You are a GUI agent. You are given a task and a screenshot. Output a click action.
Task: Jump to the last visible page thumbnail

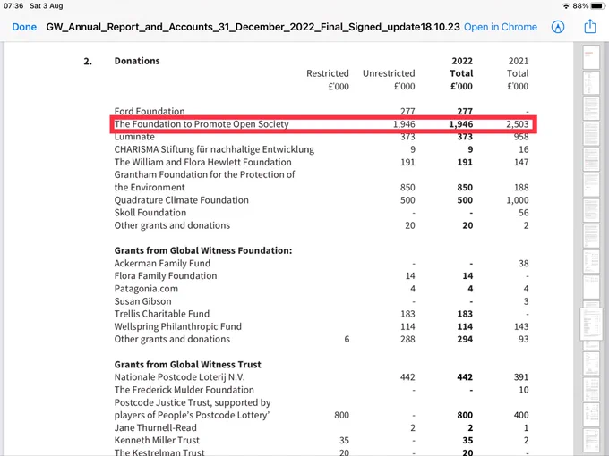(591, 442)
